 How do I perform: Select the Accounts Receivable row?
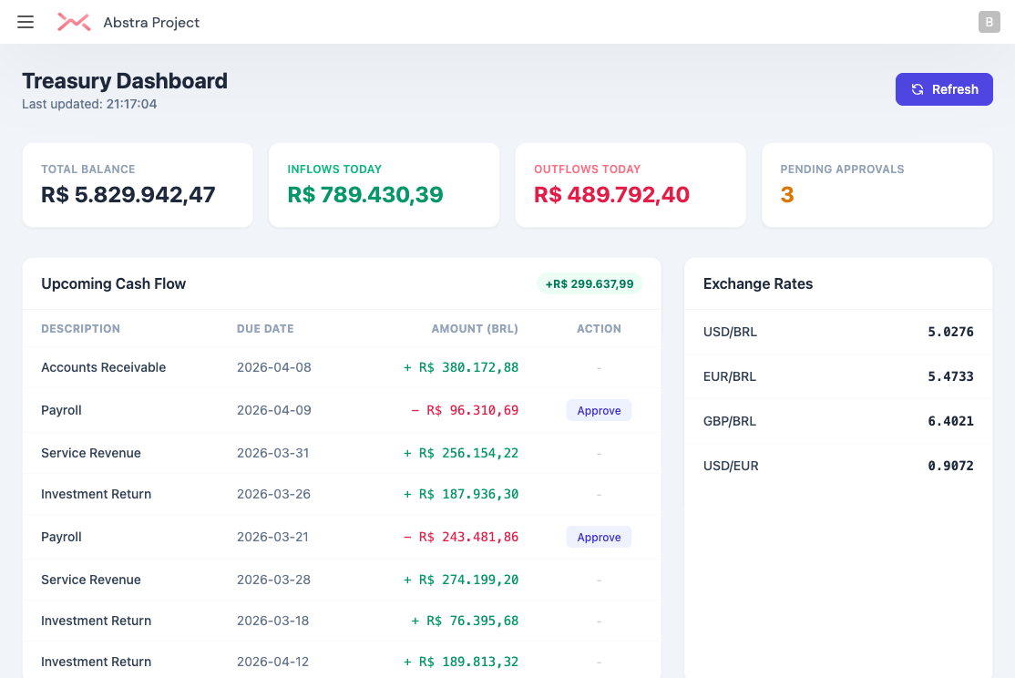[x=104, y=367]
